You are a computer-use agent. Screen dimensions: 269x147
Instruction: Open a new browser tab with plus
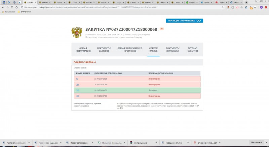(x=246, y=2)
